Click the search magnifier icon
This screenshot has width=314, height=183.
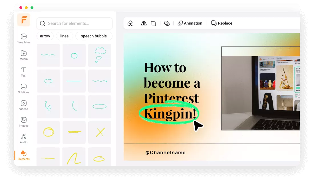43,23
